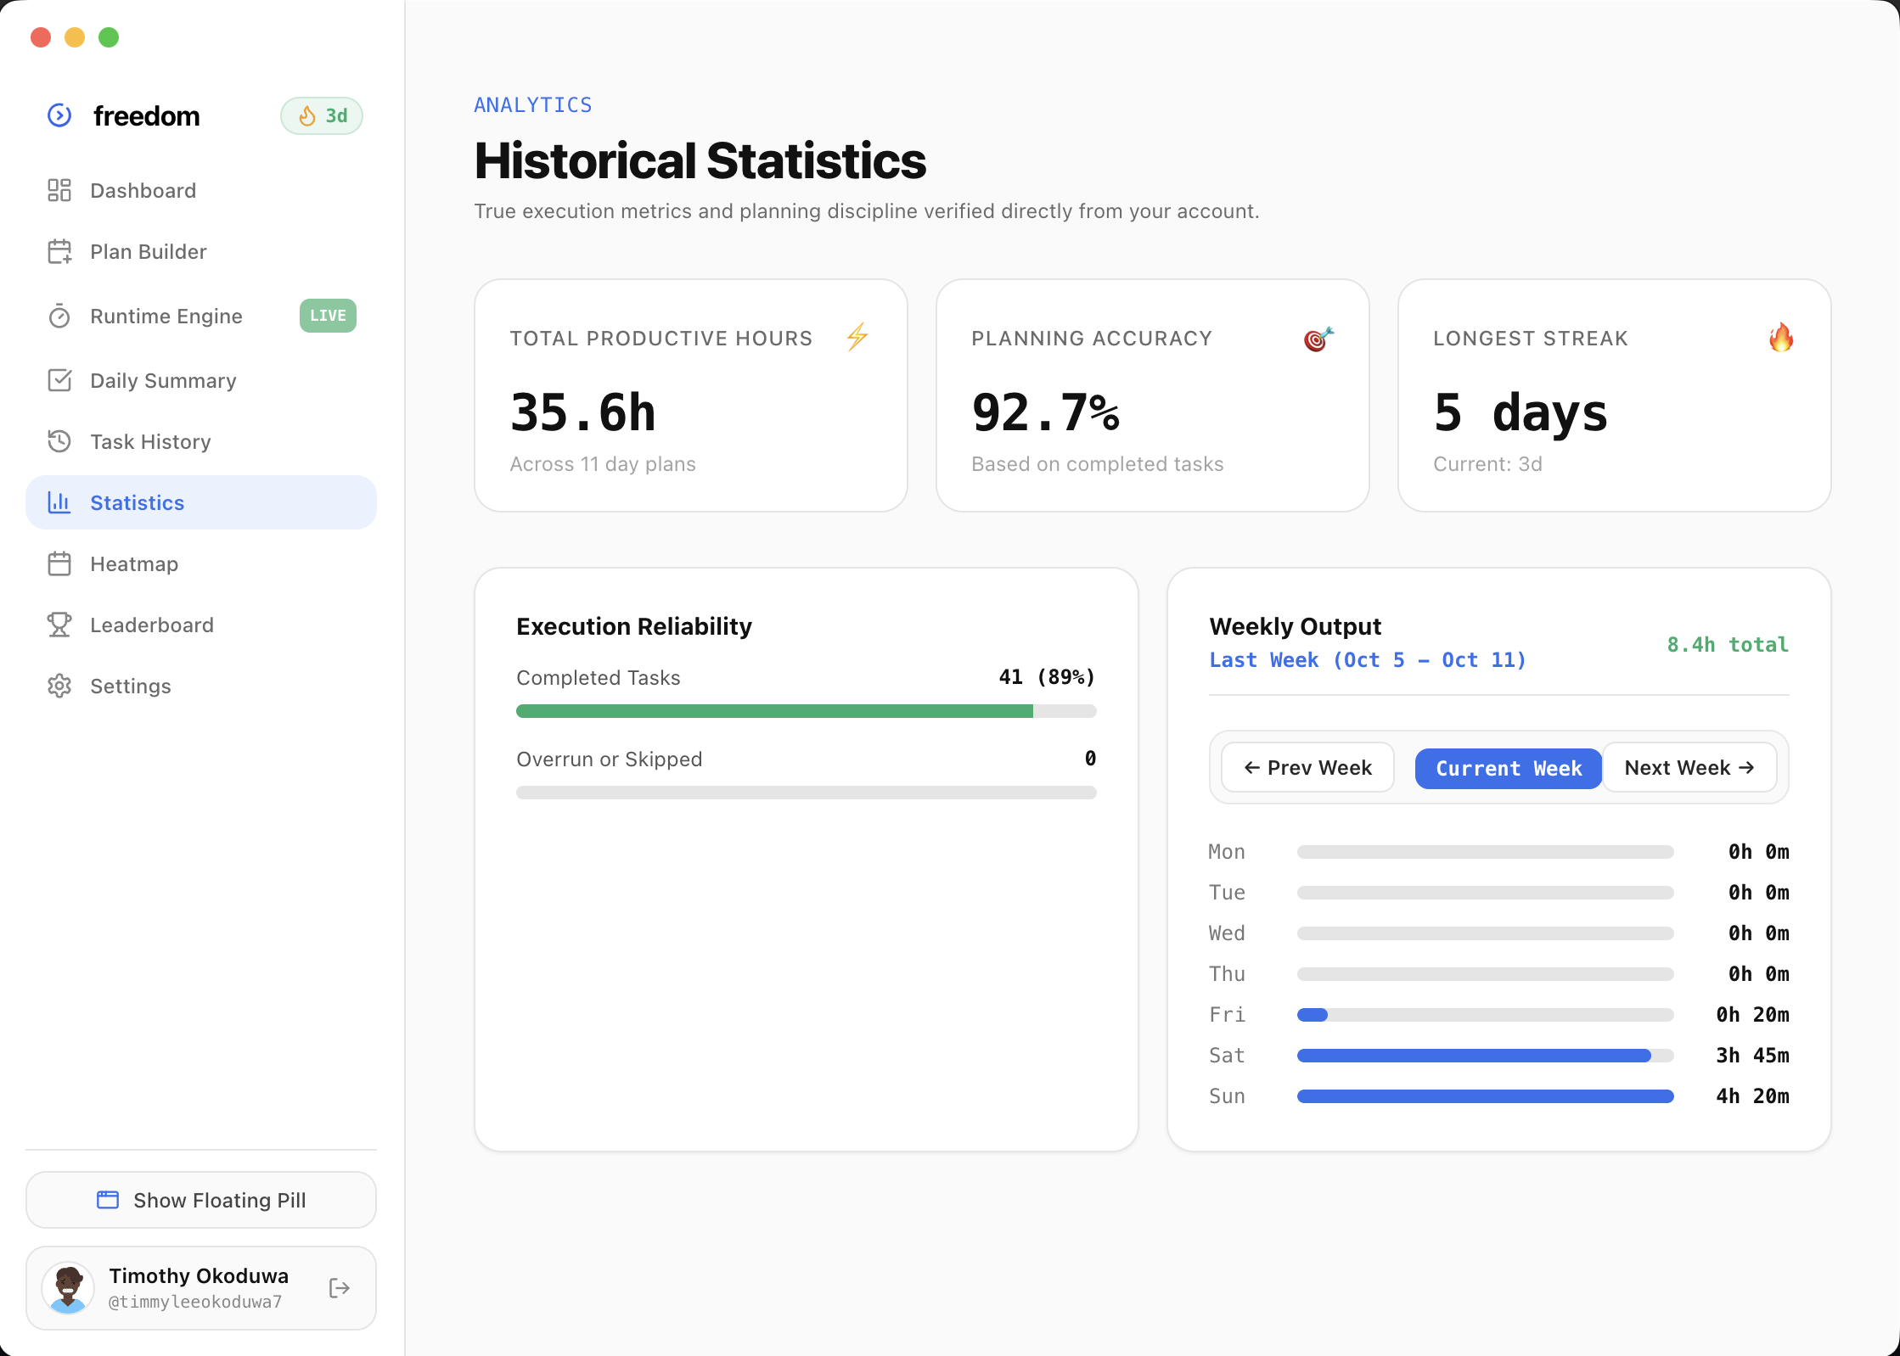This screenshot has height=1356, width=1900.
Task: Click the 5 days longest streak value
Action: click(1521, 413)
